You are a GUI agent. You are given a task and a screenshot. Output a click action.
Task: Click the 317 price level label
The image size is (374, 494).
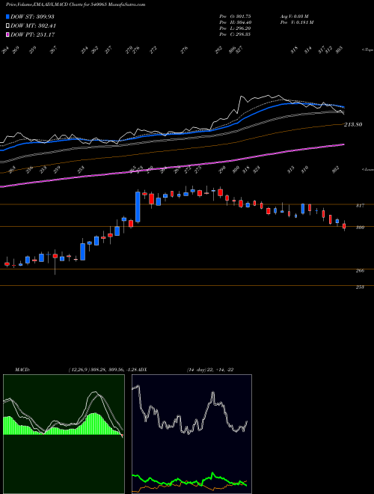(360, 205)
